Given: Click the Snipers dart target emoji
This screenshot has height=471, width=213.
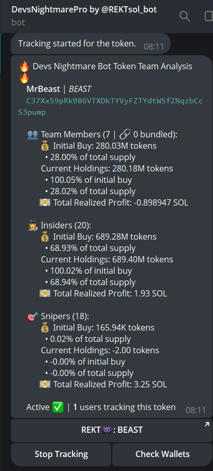Looking at the screenshot, I should (33, 316).
